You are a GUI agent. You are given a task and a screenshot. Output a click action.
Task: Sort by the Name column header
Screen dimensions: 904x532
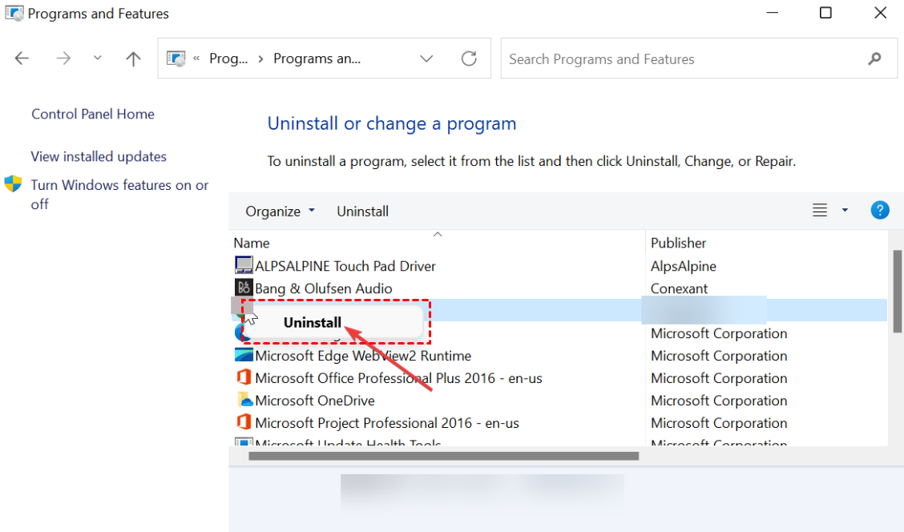pos(252,244)
